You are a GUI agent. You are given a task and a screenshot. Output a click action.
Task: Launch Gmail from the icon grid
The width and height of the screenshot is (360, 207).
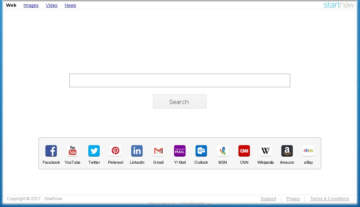(158, 151)
